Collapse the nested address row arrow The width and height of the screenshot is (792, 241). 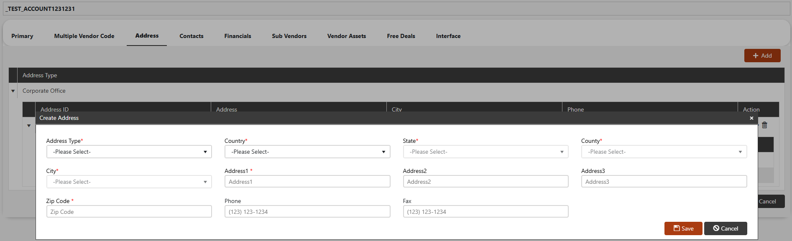click(x=29, y=125)
